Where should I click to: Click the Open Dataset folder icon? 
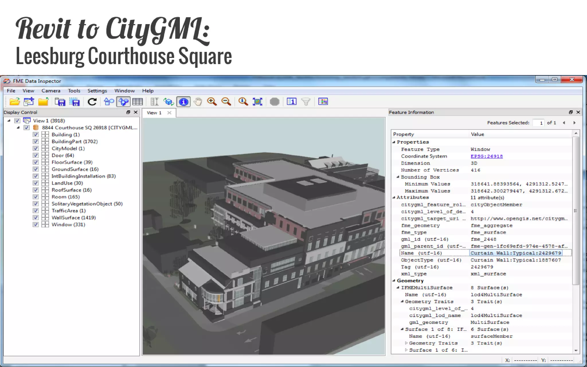tap(15, 102)
